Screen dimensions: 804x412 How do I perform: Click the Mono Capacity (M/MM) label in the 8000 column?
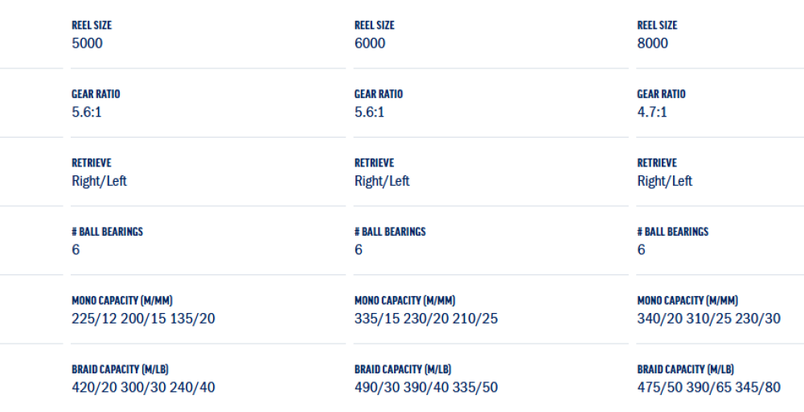(687, 300)
